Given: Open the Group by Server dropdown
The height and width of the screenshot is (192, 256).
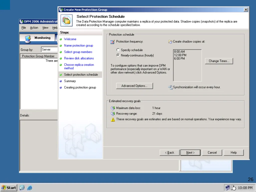Looking at the screenshot, I should [x=49, y=49].
